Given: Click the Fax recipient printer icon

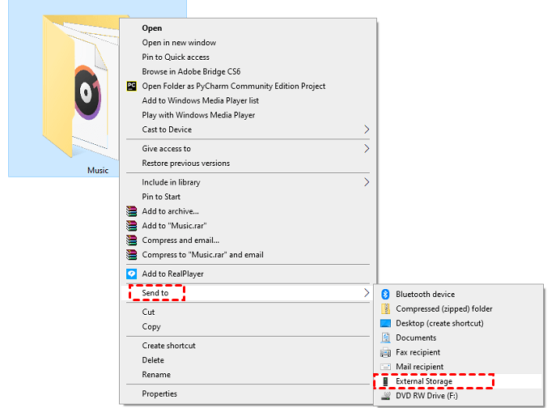Looking at the screenshot, I should [385, 352].
